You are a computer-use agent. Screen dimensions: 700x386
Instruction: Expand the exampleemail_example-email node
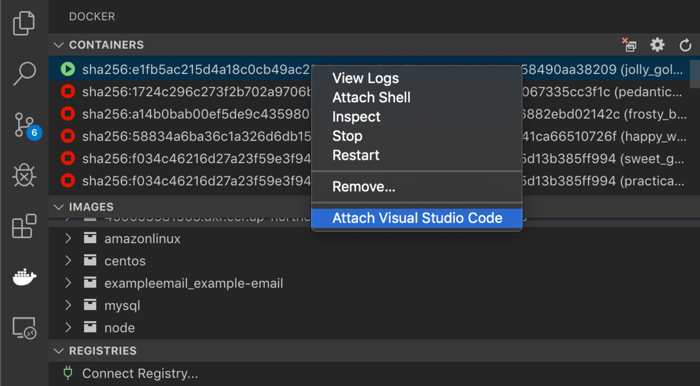click(x=68, y=283)
